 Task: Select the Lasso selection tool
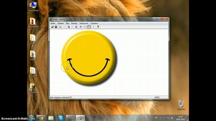point(85,27)
